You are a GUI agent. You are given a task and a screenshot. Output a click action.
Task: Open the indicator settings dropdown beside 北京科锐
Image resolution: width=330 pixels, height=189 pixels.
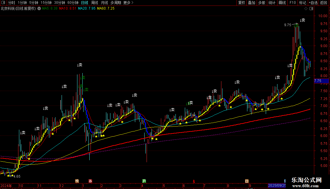pyautogui.click(x=39, y=8)
